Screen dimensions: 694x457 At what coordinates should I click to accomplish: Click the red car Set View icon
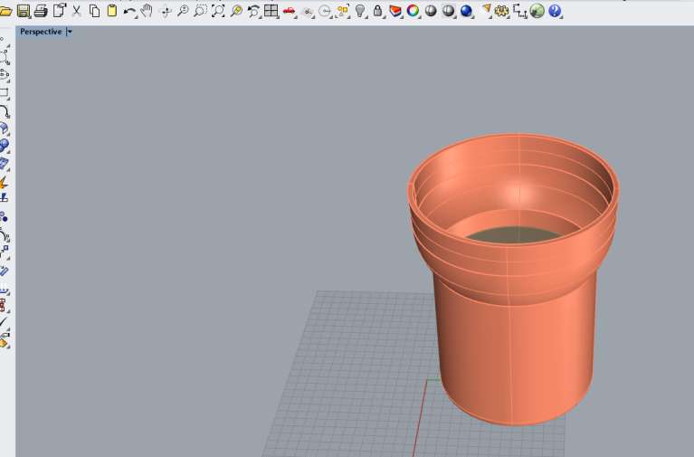(x=289, y=11)
